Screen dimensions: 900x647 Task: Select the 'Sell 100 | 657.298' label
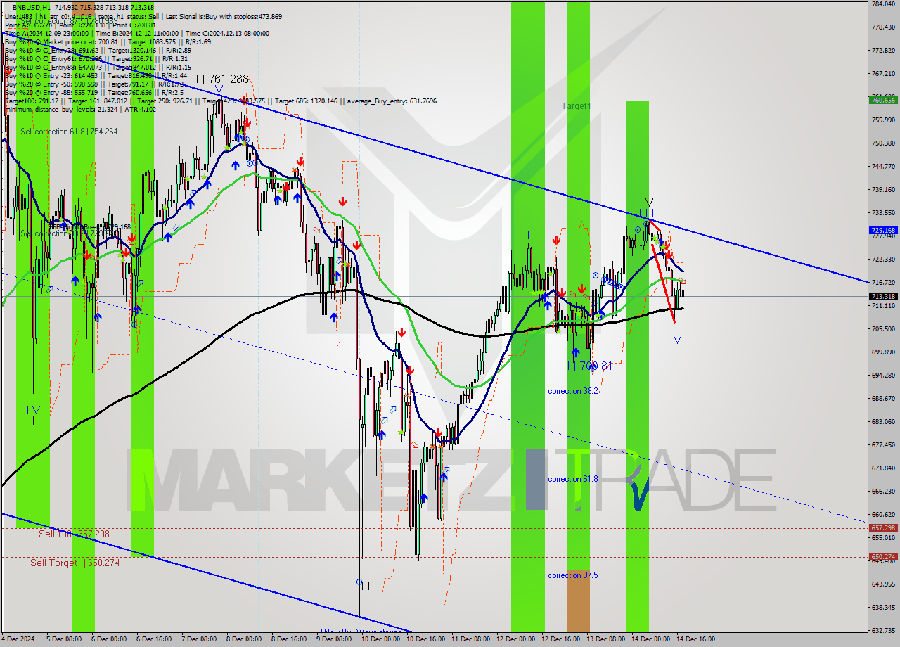click(x=74, y=534)
